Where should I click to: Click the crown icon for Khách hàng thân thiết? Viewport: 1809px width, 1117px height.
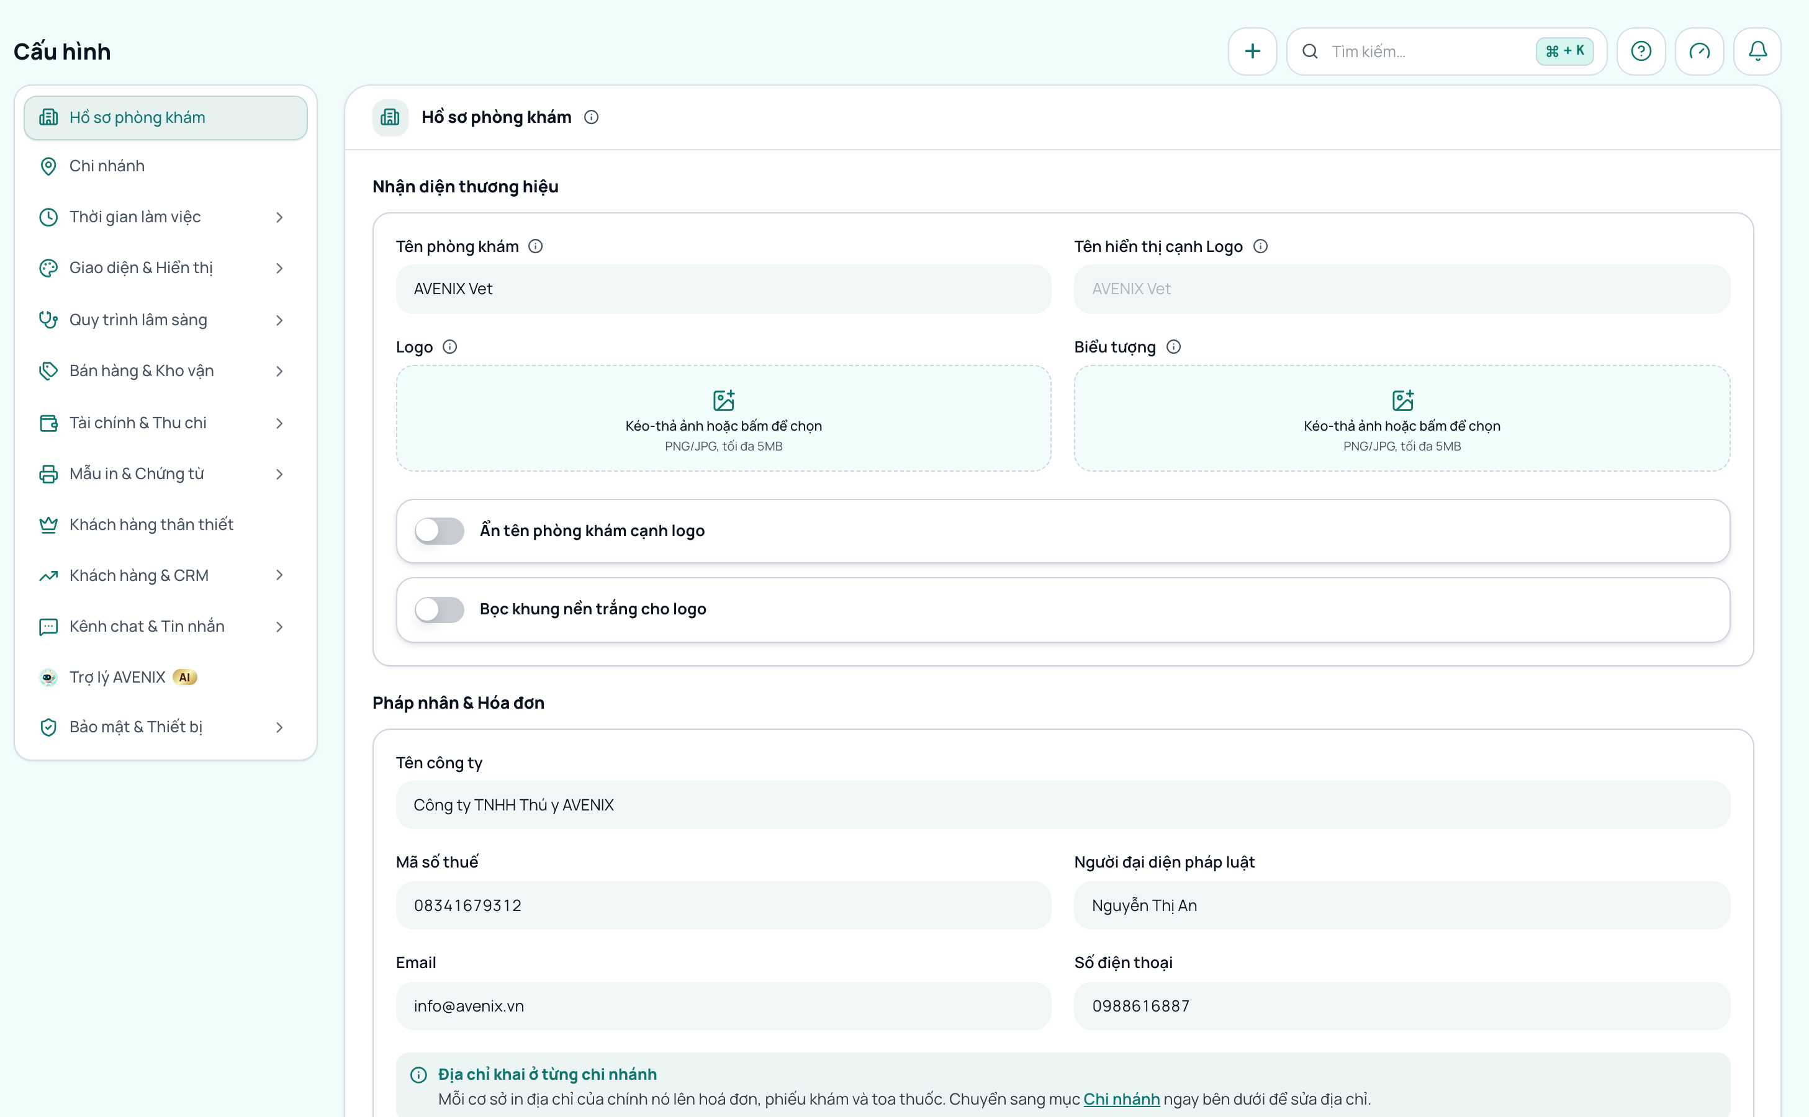[x=49, y=524]
